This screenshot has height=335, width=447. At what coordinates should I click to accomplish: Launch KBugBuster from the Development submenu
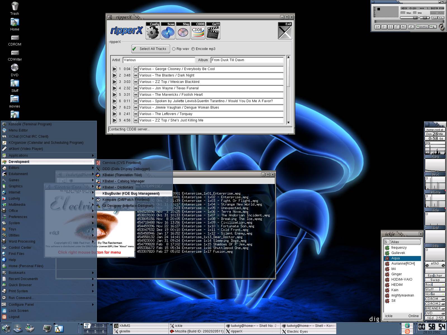click(x=134, y=193)
